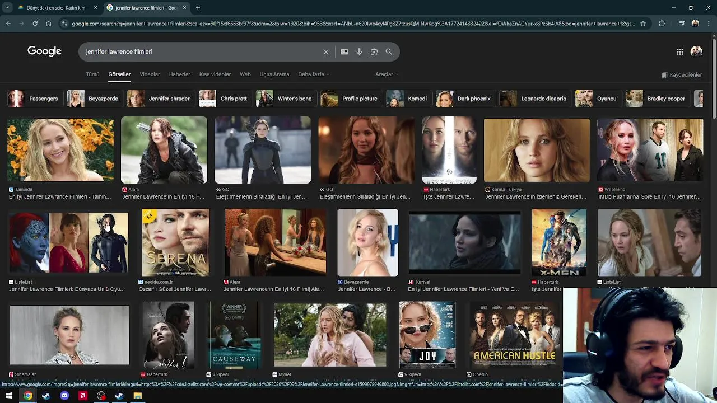Open Google account profile picture
The image size is (717, 403).
pos(696,51)
